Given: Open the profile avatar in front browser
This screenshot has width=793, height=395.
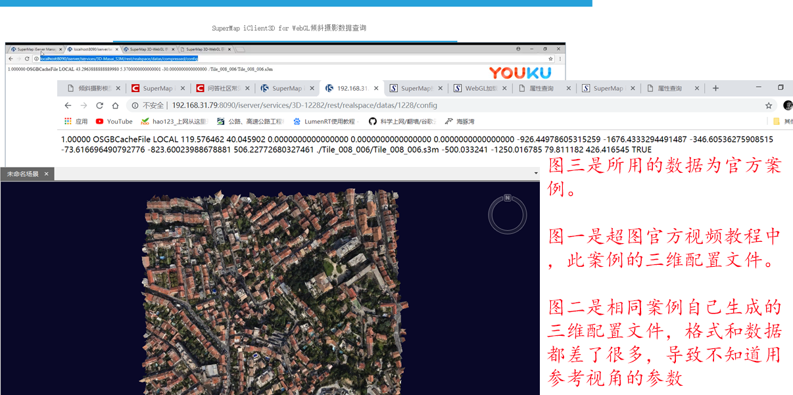Looking at the screenshot, I should coord(788,105).
